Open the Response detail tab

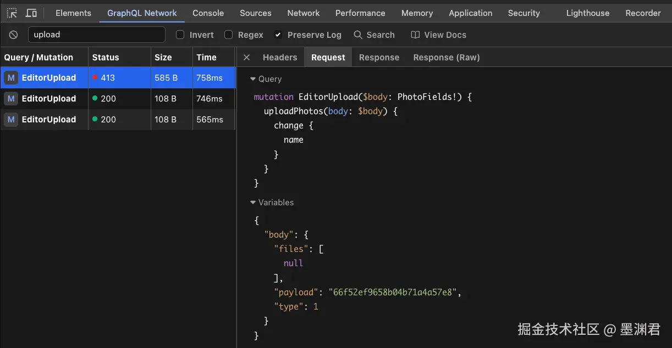[x=379, y=57]
